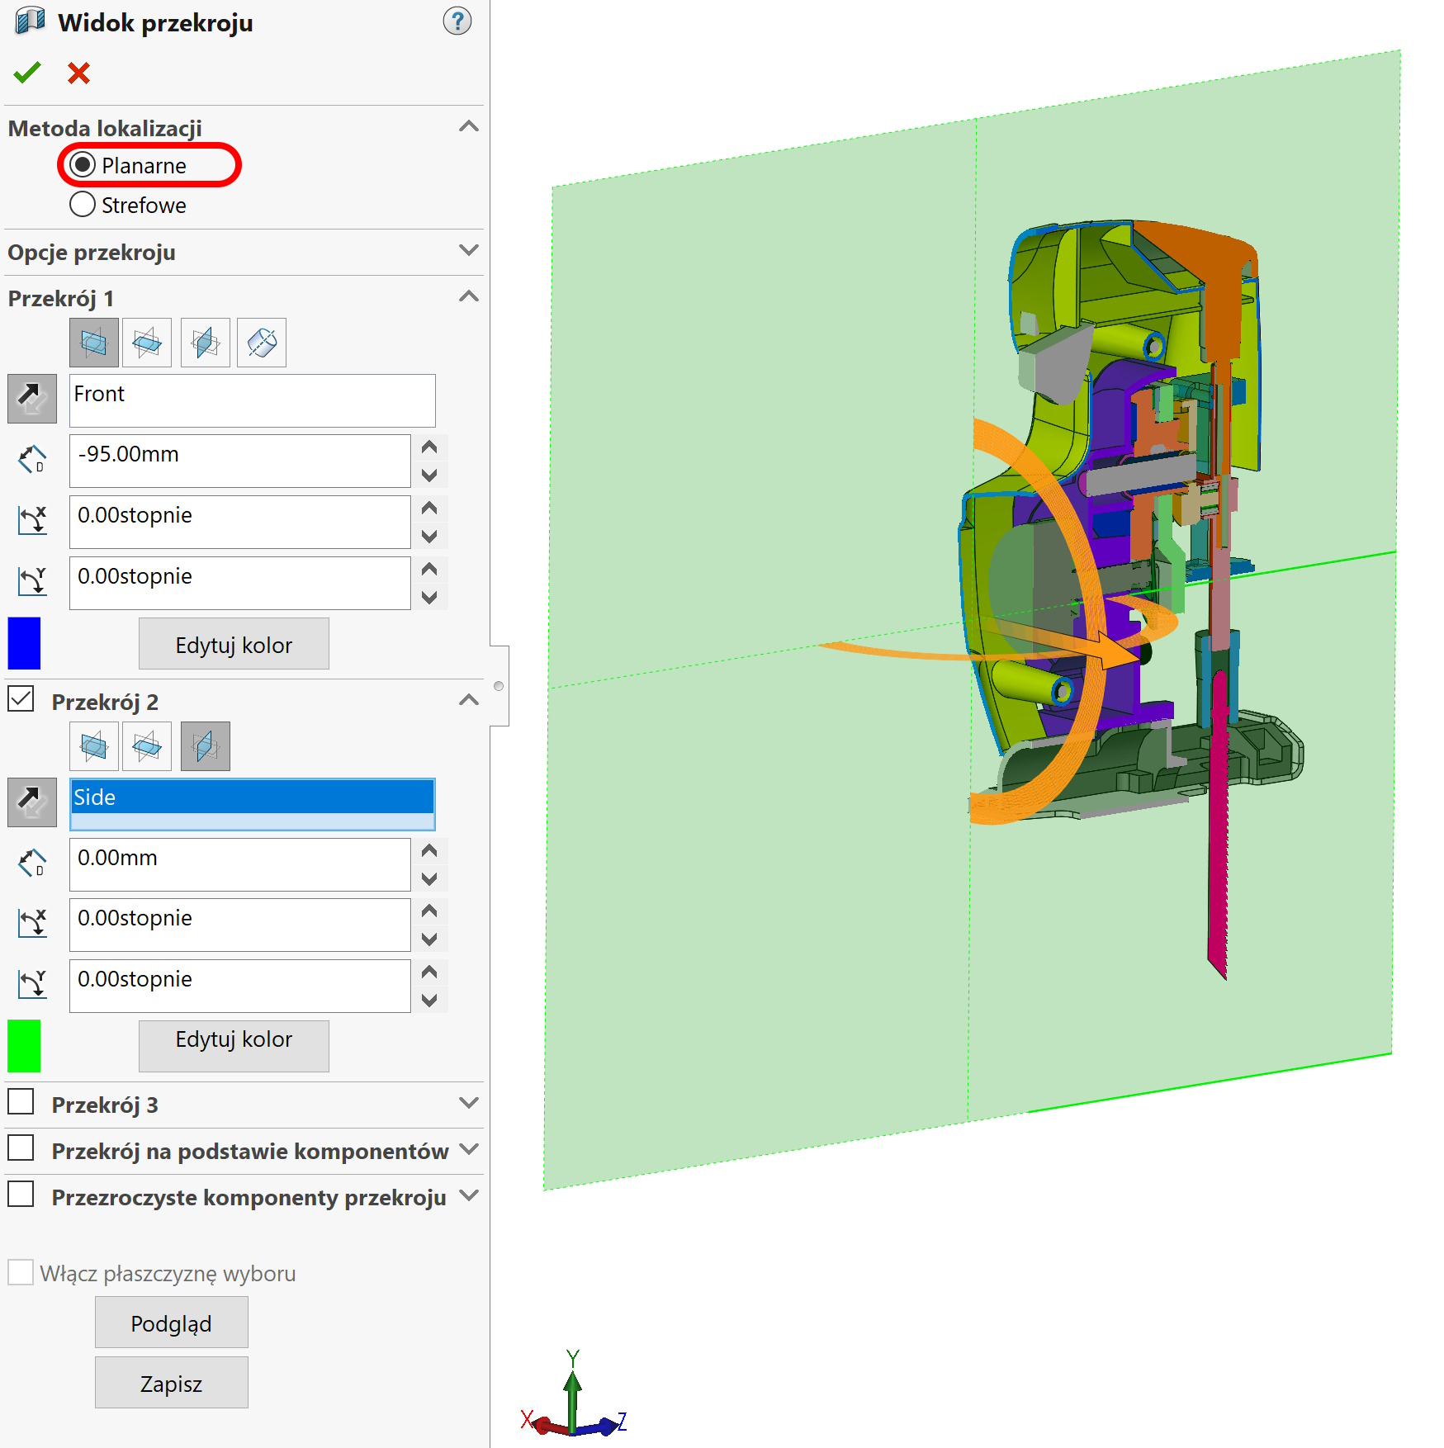1444x1448 pixels.
Task: Expand Przekrój na podstawie komponentów section
Action: [469, 1149]
